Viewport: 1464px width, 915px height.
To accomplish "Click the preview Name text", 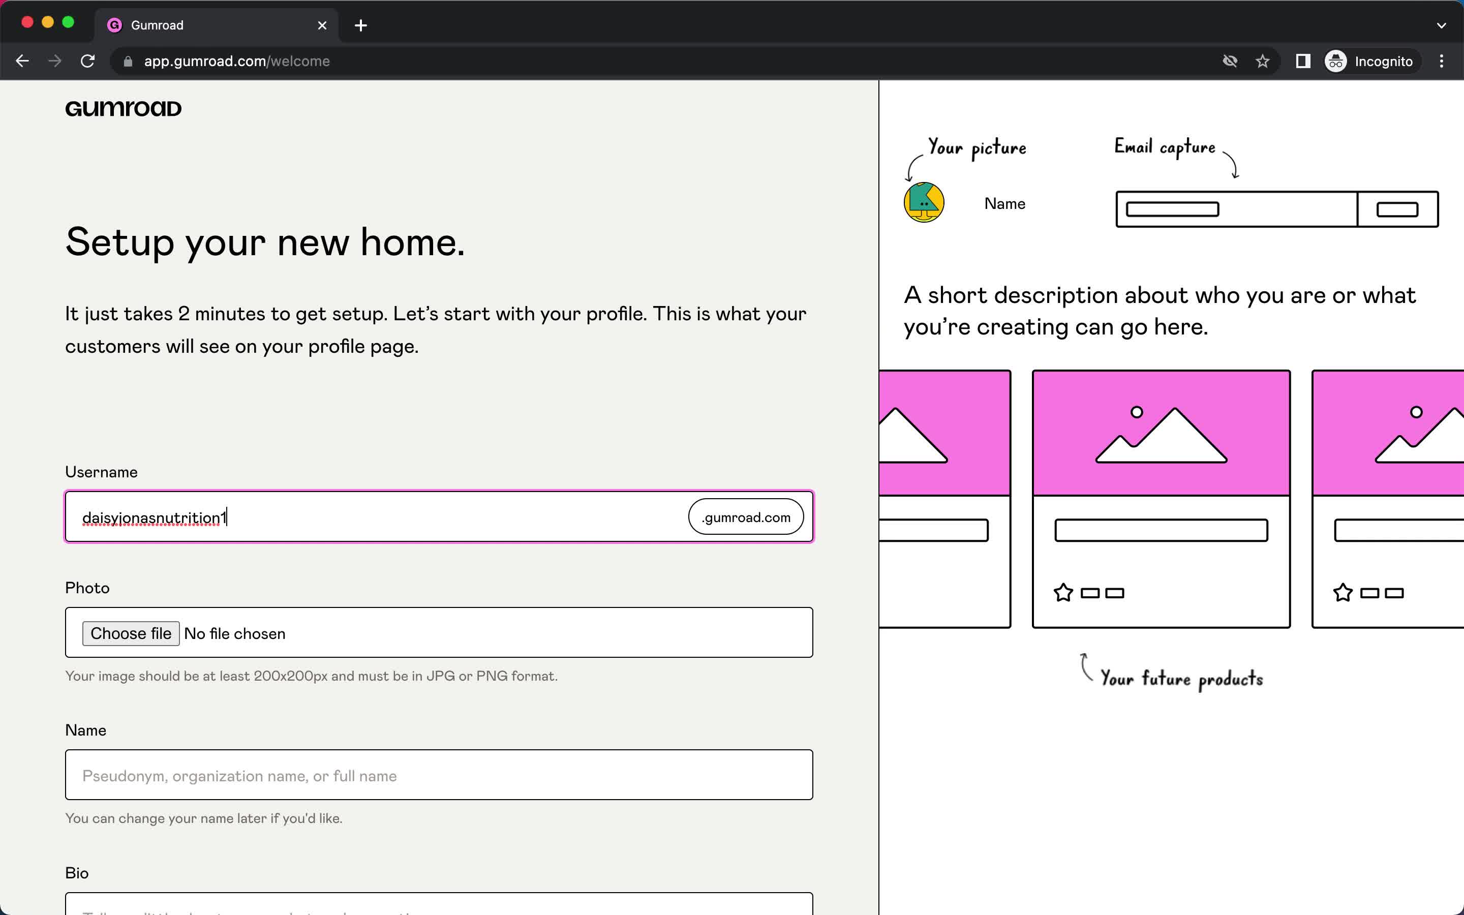I will pos(1005,204).
